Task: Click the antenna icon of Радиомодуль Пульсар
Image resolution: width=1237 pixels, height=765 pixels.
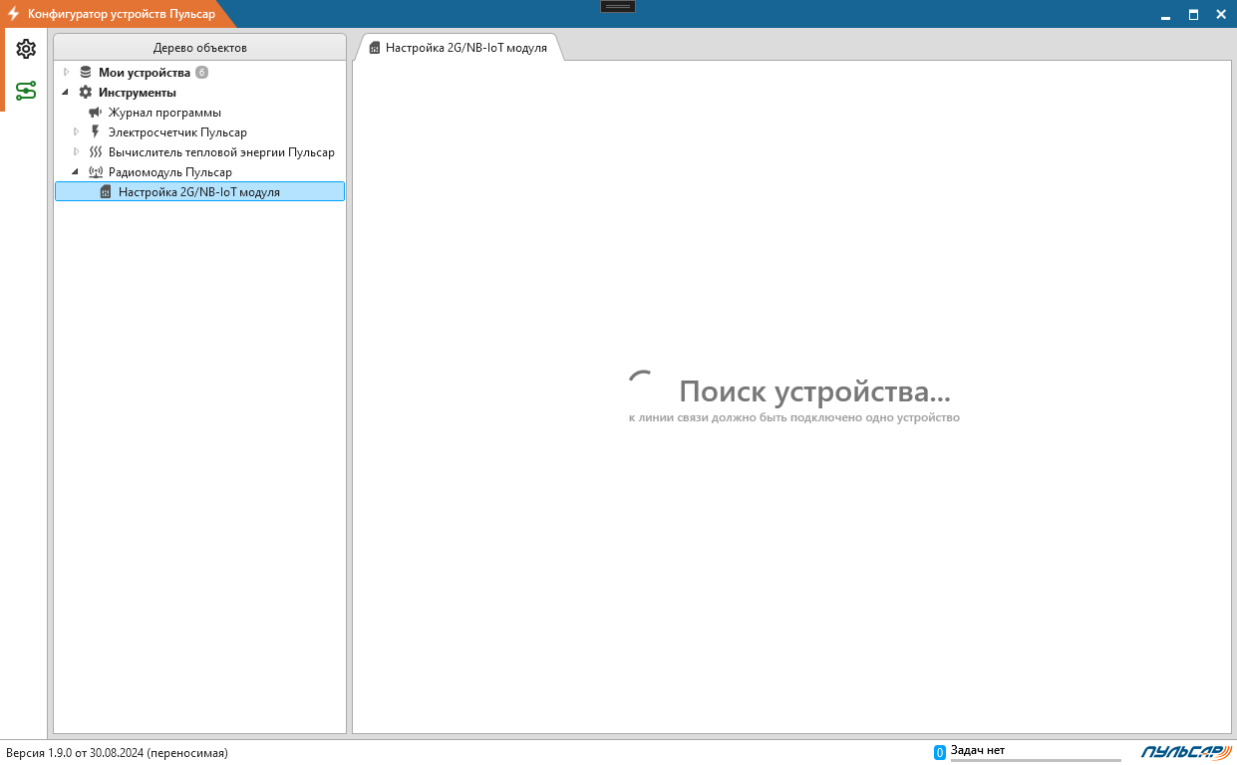Action: click(x=96, y=172)
